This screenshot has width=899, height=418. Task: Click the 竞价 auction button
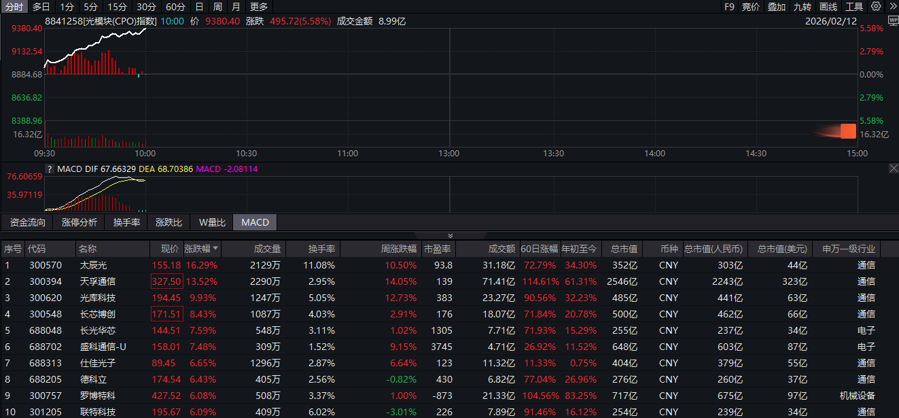click(x=750, y=7)
